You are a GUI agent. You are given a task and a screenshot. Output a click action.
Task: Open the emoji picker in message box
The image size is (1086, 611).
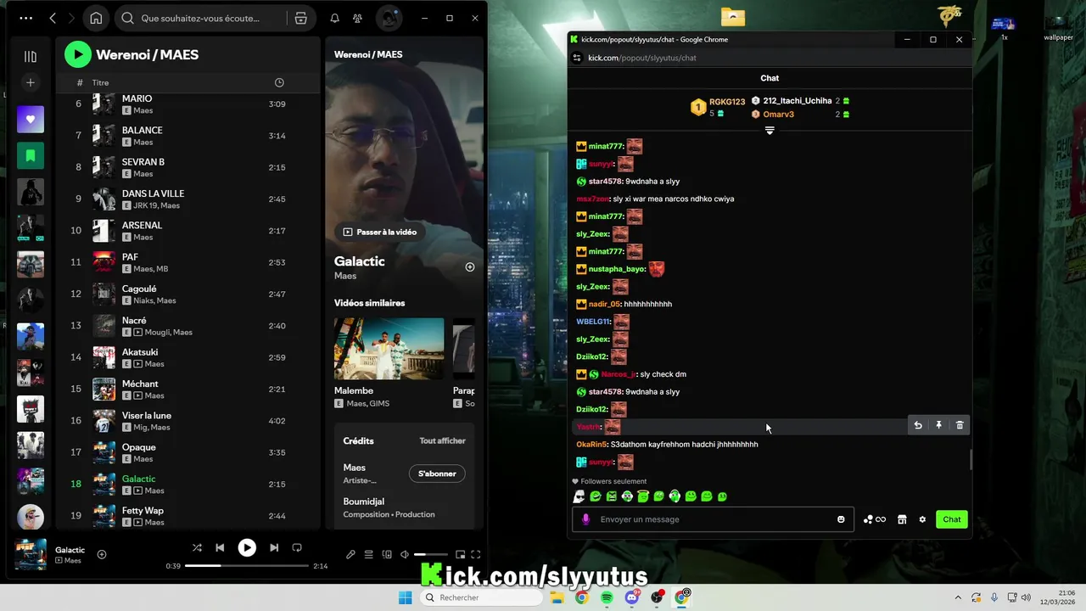(841, 519)
